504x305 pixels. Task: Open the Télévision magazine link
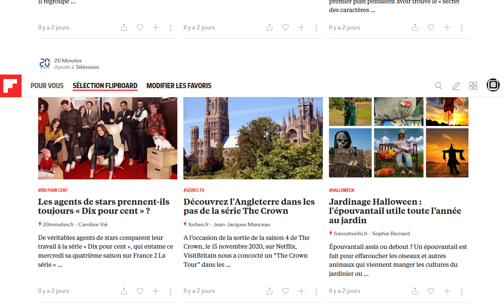[87, 67]
